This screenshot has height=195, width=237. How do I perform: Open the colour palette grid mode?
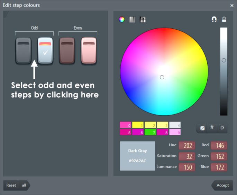pyautogui.click(x=143, y=20)
